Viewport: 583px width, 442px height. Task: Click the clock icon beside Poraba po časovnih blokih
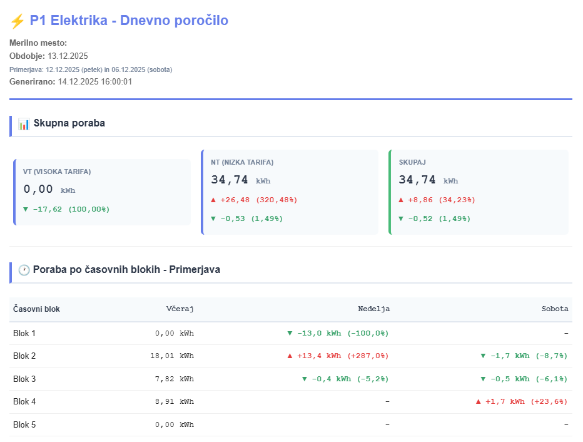[24, 270]
